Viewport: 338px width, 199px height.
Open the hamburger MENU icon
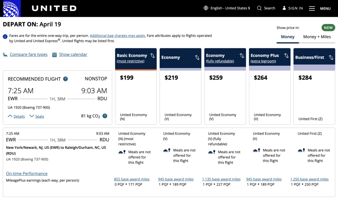click(312, 8)
